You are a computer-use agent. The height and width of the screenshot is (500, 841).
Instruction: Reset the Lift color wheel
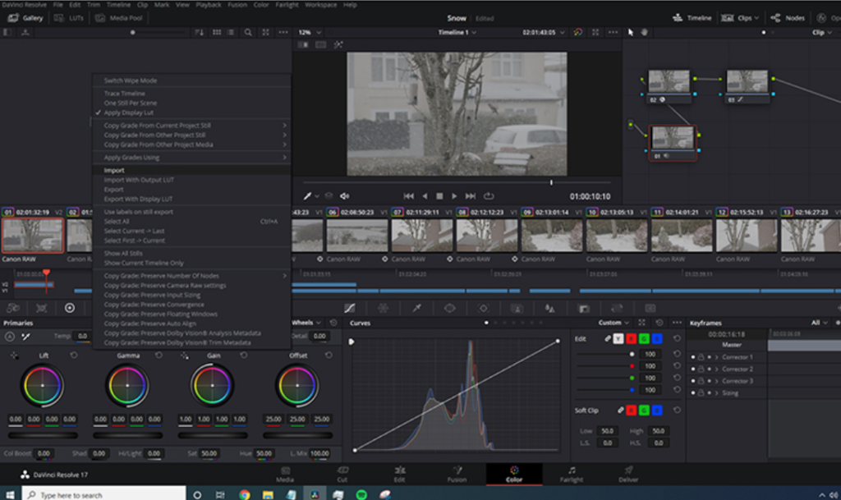74,356
